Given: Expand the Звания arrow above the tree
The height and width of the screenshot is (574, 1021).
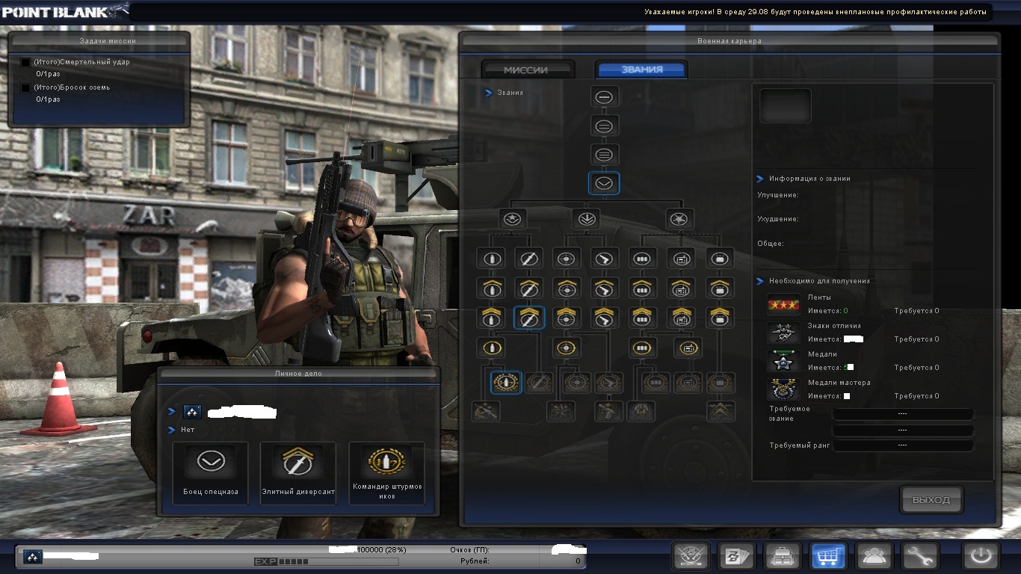Looking at the screenshot, I should (x=488, y=93).
